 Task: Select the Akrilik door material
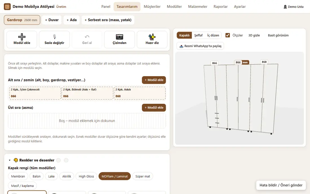(67, 176)
